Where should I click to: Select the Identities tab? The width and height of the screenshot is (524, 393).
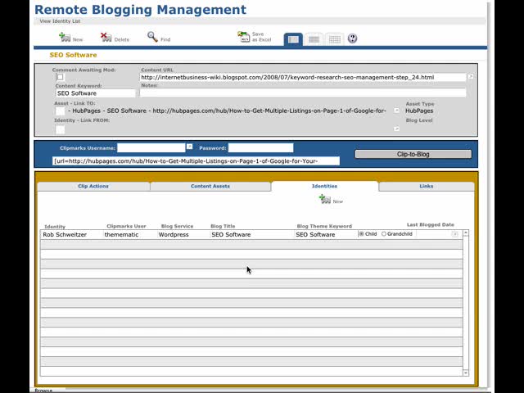324,186
